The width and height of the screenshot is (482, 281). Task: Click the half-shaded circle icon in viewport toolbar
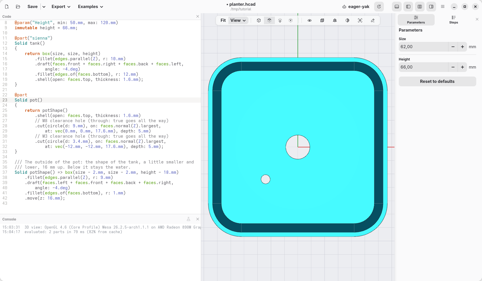[347, 20]
